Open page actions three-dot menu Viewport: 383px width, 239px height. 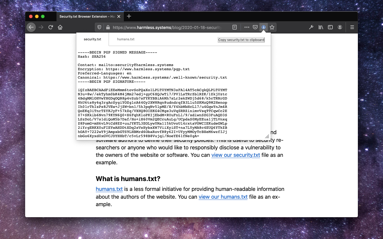click(247, 27)
